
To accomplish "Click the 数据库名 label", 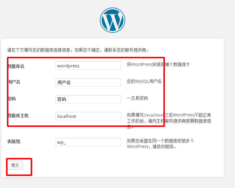I will pos(16,66).
